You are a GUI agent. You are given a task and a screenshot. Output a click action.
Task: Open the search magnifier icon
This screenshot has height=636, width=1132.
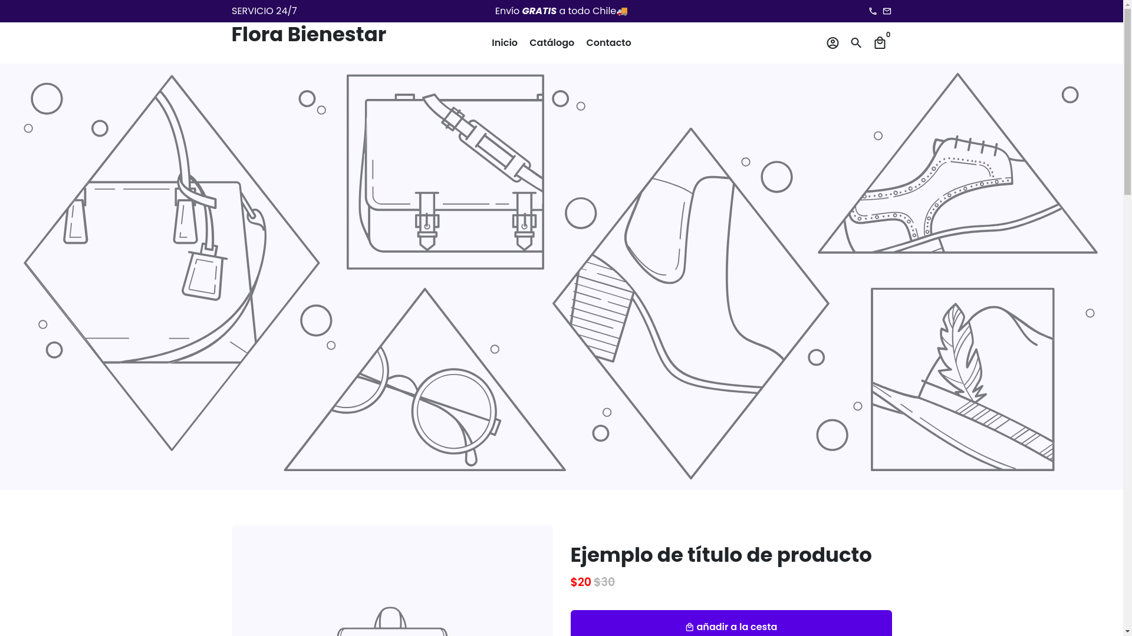pos(856,43)
